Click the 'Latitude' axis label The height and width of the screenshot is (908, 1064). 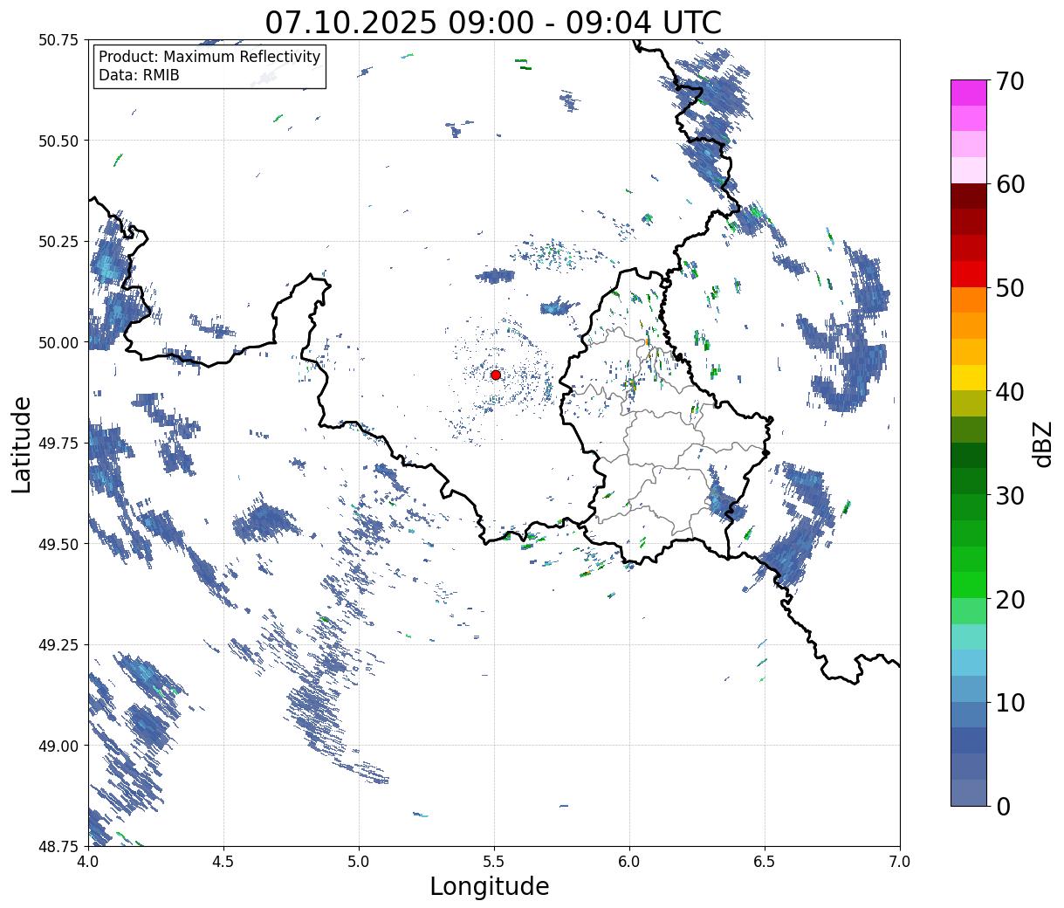coord(22,444)
